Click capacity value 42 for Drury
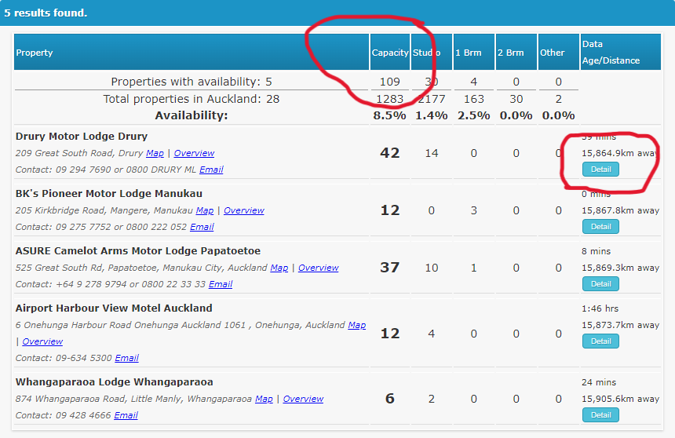The image size is (675, 438). coord(389,153)
